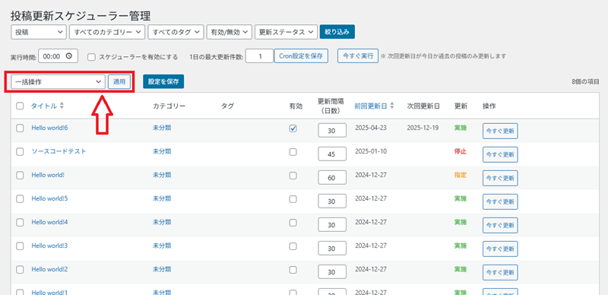Click 今すぐ更新 for Hello world!2
608x295 pixels.
coord(500,272)
